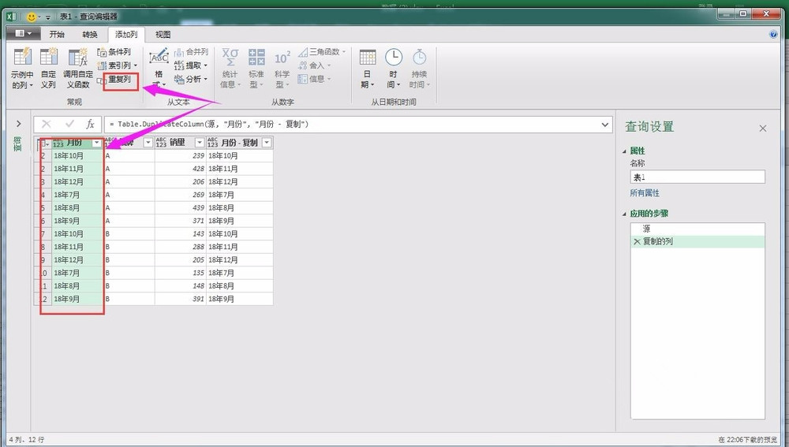Open the 索引列 dropdown arrow
789x447 pixels.
(136, 66)
